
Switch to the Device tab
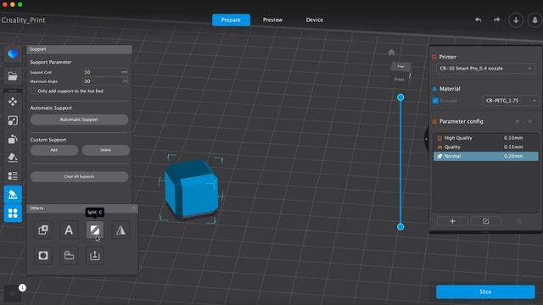point(315,20)
